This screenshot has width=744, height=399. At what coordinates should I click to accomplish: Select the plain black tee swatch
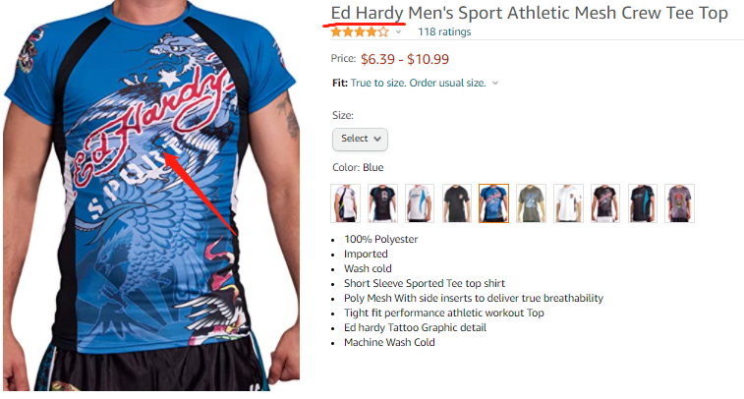456,203
